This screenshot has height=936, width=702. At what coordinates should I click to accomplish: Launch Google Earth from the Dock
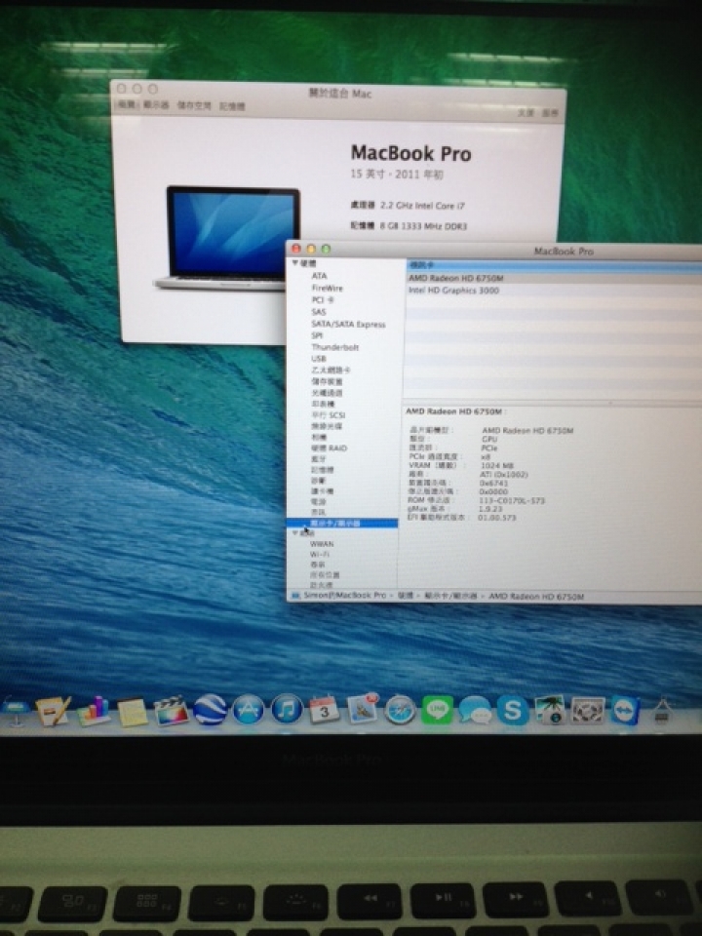point(211,710)
